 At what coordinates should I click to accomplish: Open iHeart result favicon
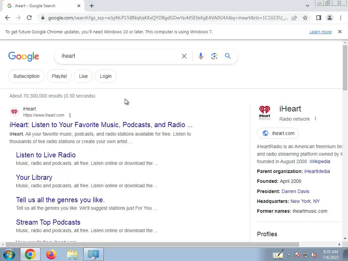[14, 111]
